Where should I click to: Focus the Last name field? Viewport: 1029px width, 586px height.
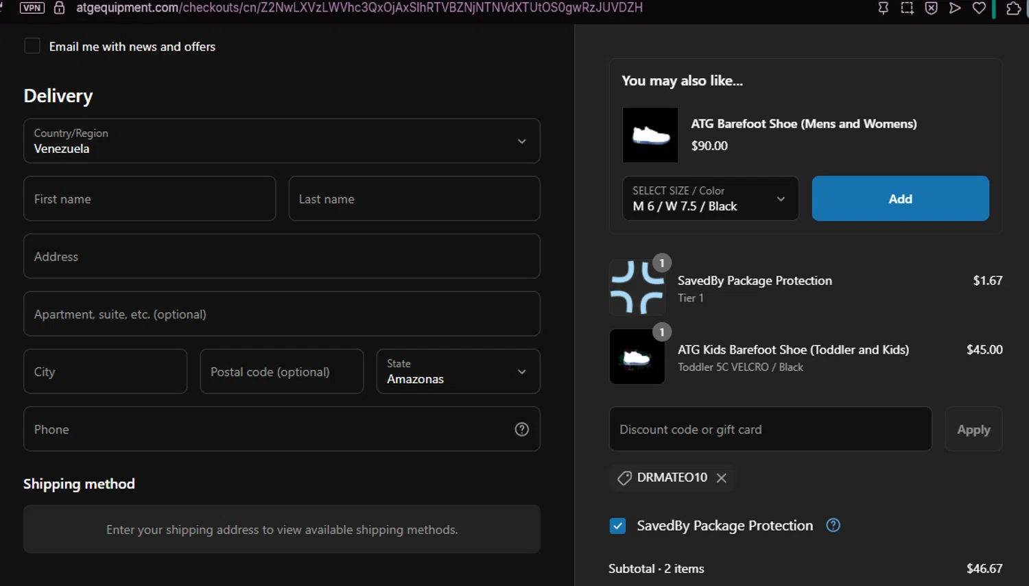pos(414,199)
